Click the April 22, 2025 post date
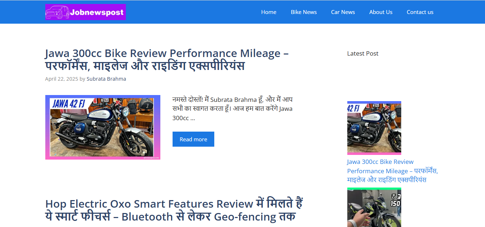 pos(61,79)
